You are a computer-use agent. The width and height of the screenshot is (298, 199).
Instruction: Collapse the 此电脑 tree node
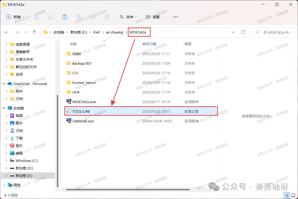(x=4, y=108)
